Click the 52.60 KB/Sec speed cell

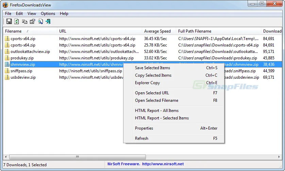pyautogui.click(x=155, y=52)
